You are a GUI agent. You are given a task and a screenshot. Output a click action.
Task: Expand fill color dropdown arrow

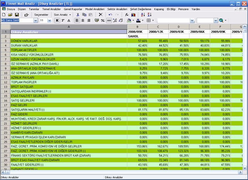(133, 20)
